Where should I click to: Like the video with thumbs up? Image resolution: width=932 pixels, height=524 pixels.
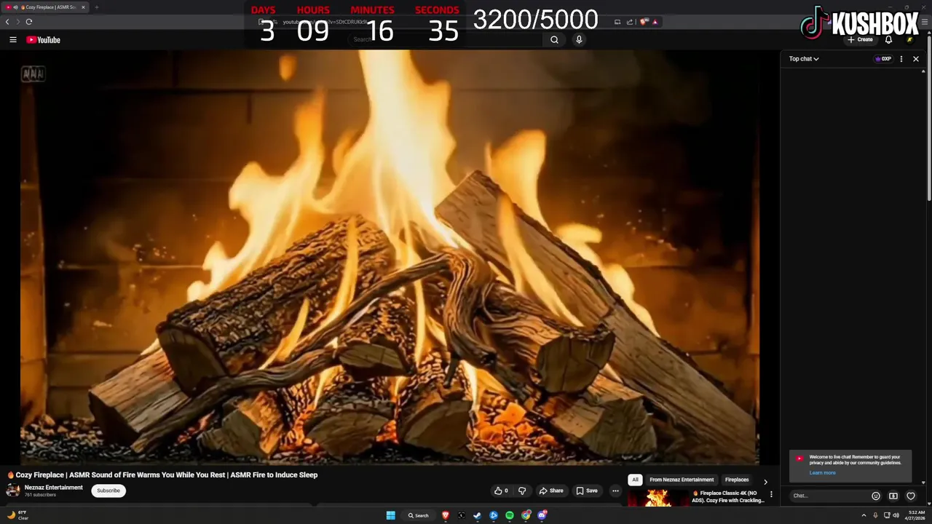point(502,491)
